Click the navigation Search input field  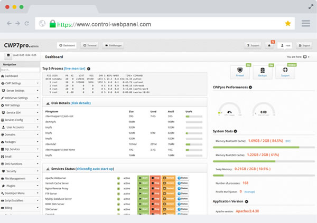pyautogui.click(x=20, y=70)
